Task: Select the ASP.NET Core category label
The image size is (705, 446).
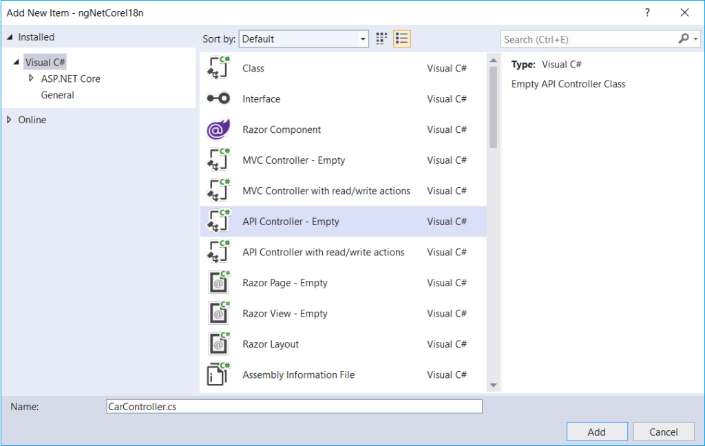Action: pos(71,78)
